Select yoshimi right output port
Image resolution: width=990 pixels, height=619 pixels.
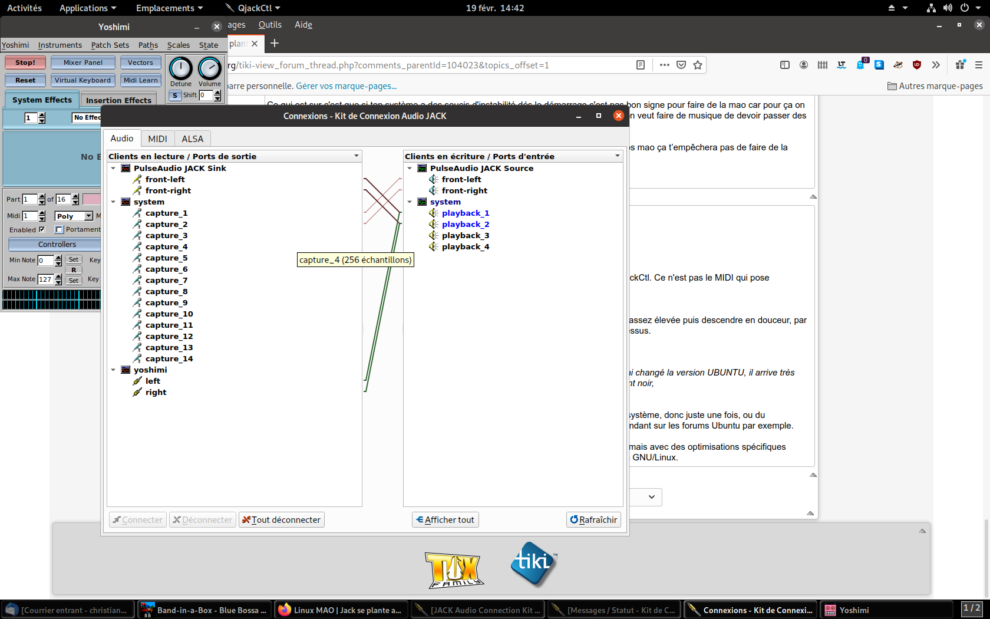pyautogui.click(x=156, y=392)
